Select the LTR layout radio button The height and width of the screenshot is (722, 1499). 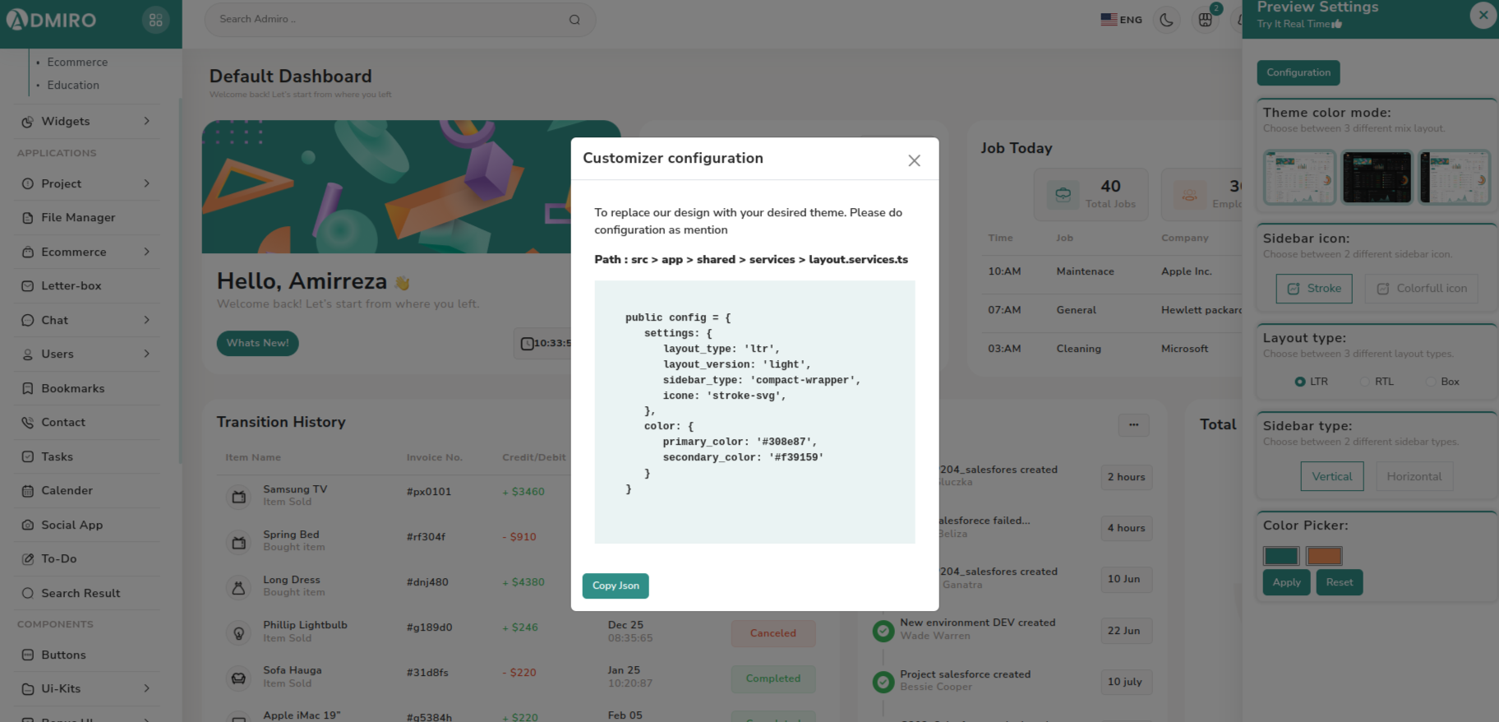click(x=1300, y=382)
